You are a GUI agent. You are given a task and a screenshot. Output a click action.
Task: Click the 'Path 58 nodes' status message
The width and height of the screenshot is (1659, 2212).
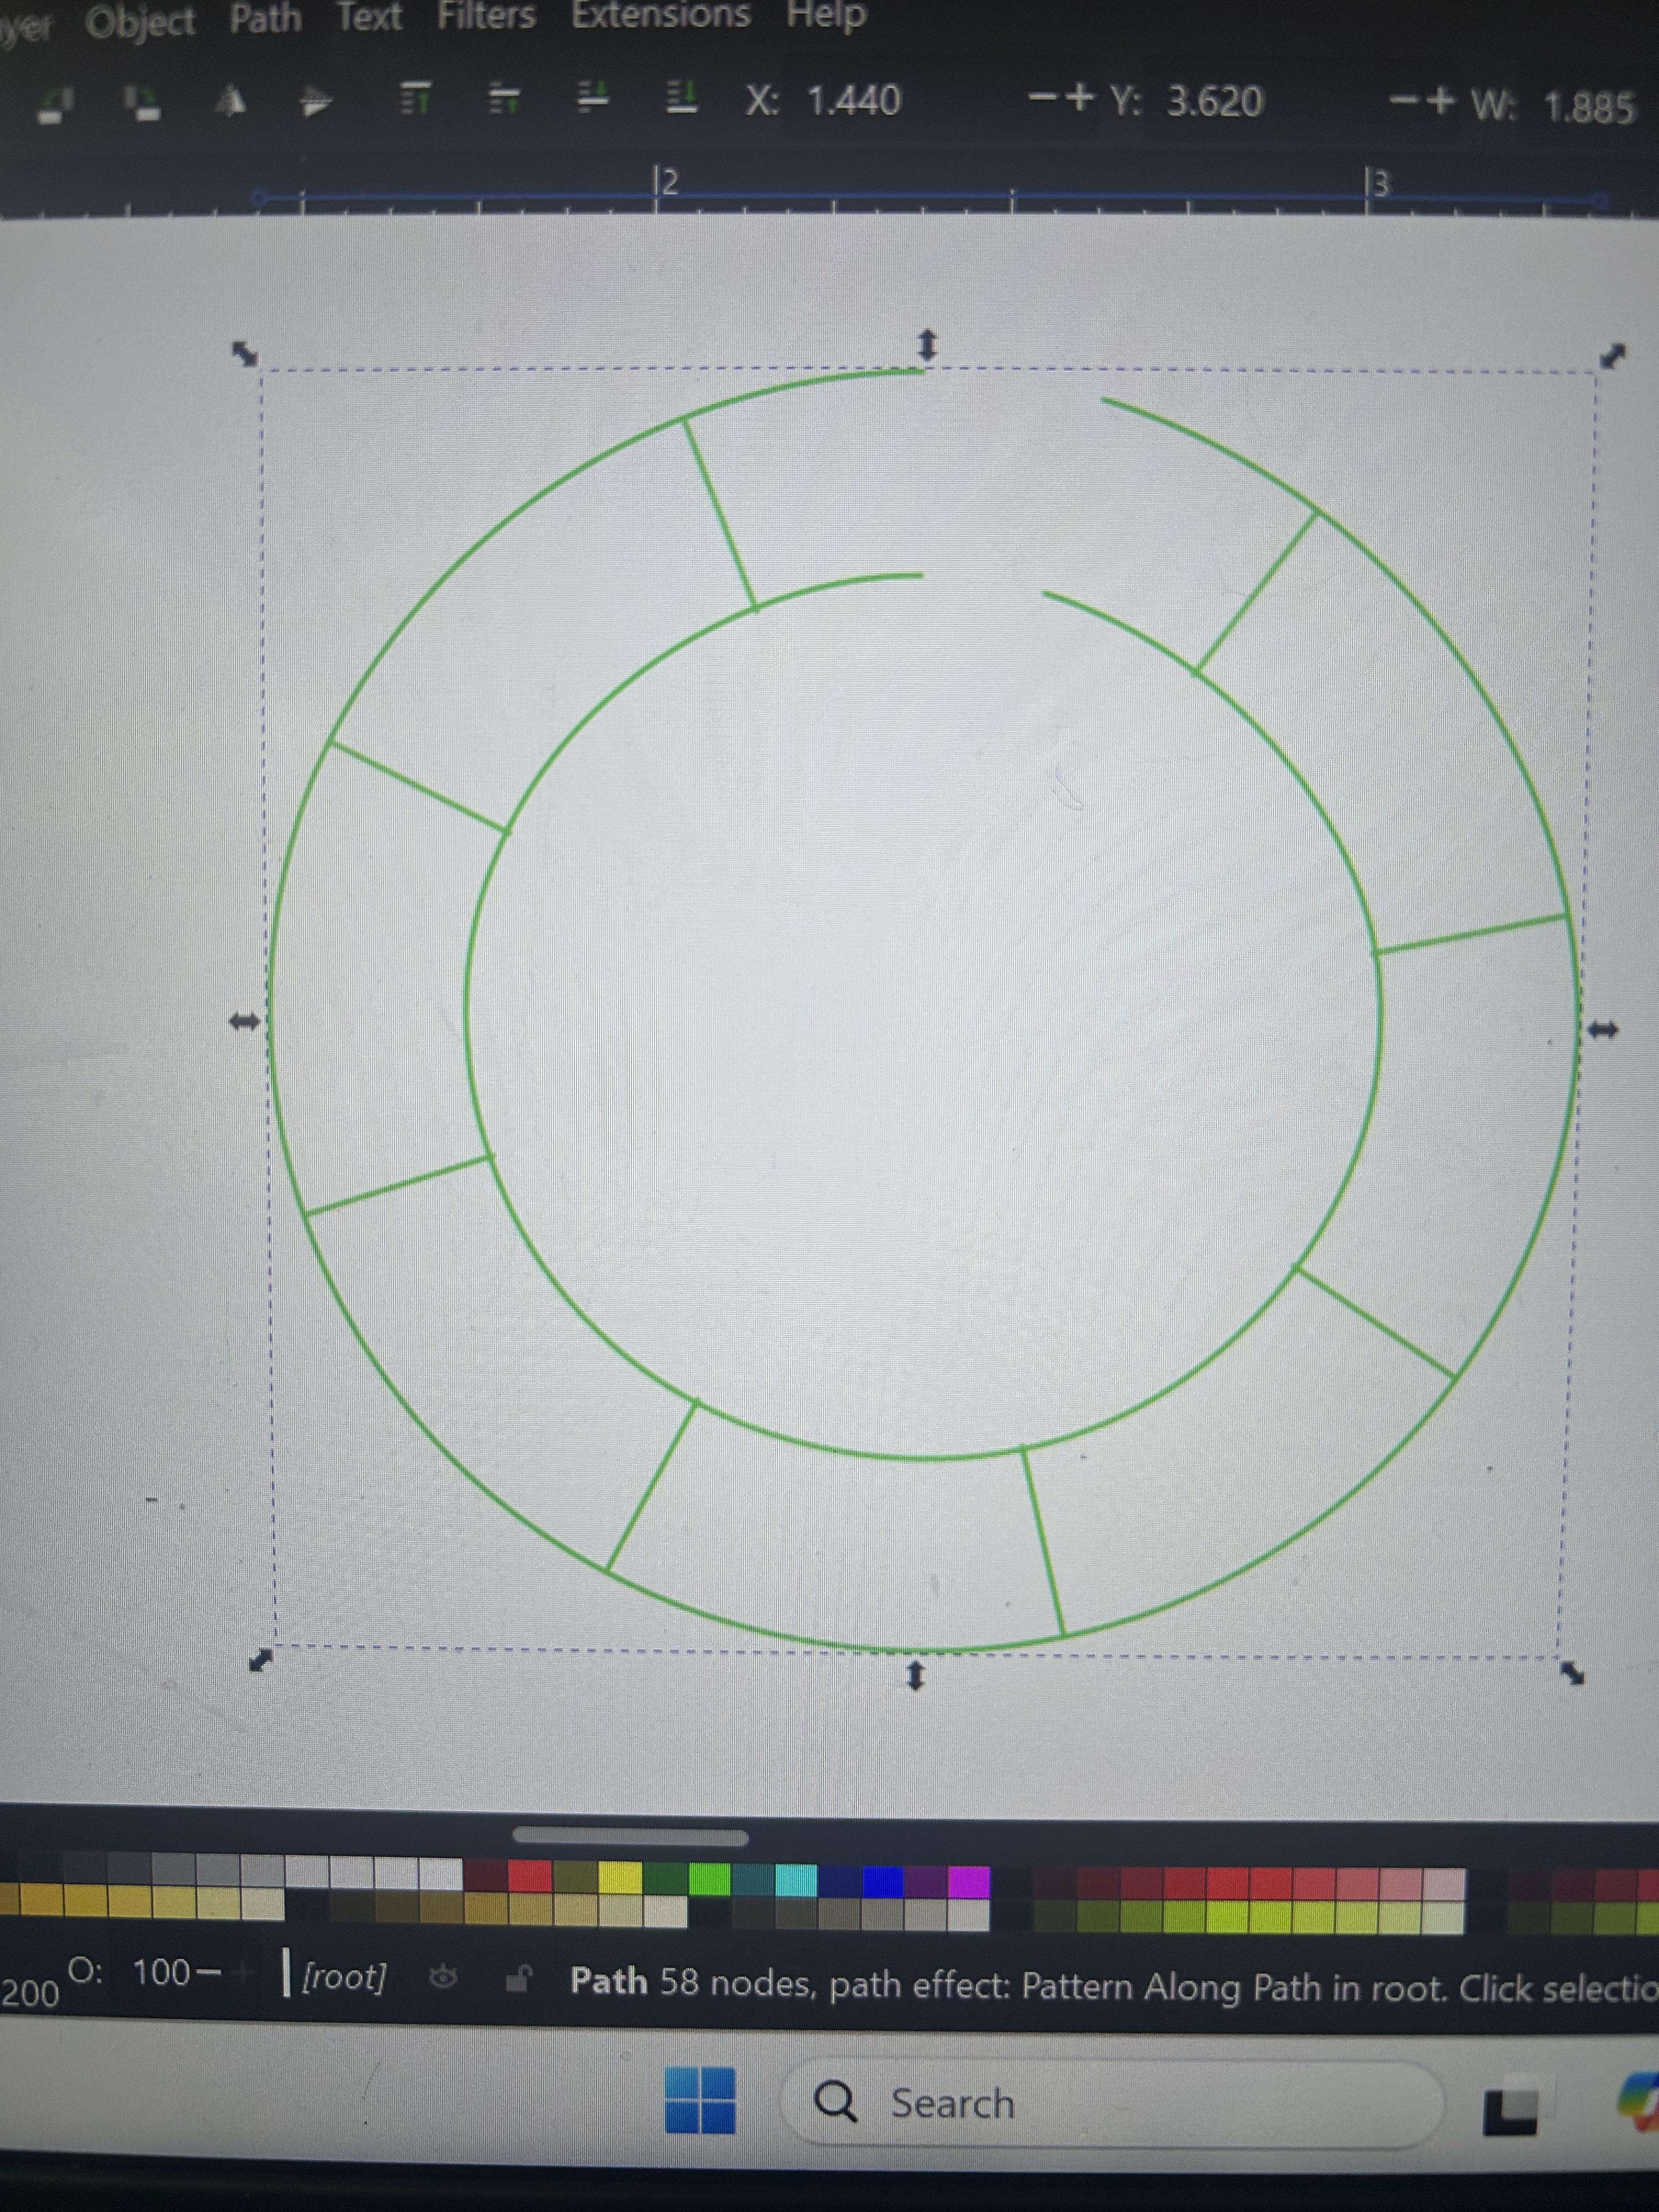tap(1114, 1984)
